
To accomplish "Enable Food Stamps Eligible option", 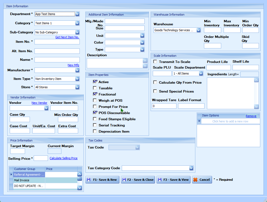I will click(95, 119).
